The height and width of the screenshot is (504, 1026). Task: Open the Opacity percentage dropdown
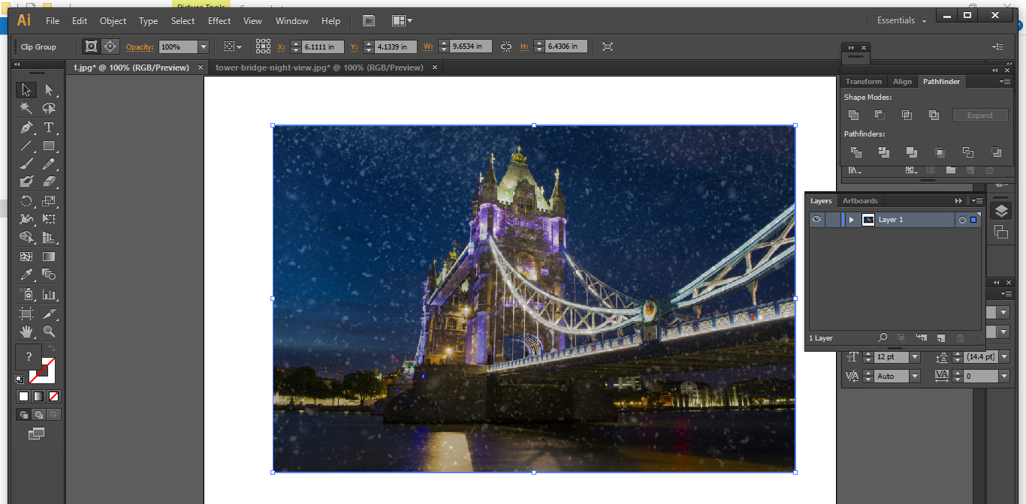pos(203,46)
